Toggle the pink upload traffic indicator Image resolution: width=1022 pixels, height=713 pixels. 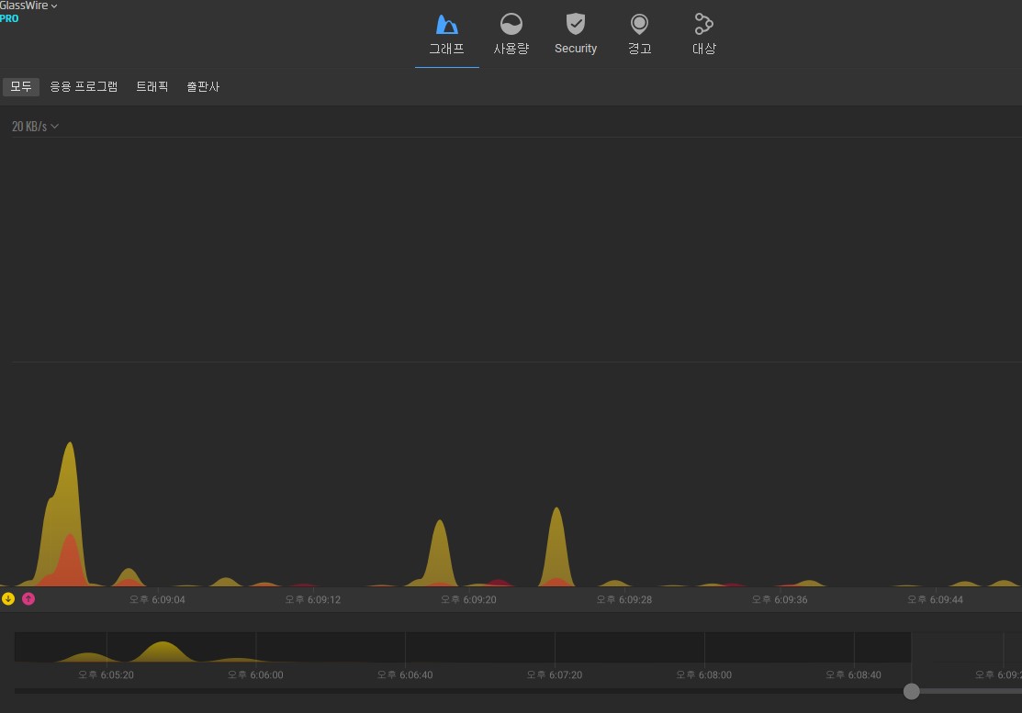[x=28, y=598]
